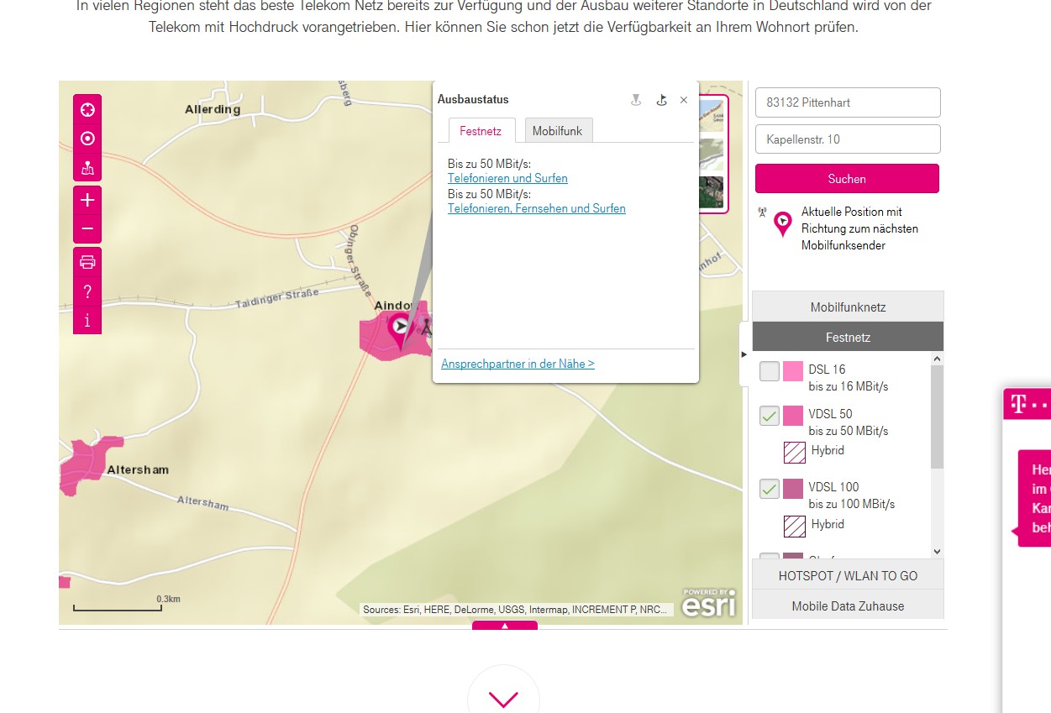Image resolution: width=1051 pixels, height=713 pixels.
Task: Click the DSL 16 pink color swatch
Action: pyautogui.click(x=793, y=371)
